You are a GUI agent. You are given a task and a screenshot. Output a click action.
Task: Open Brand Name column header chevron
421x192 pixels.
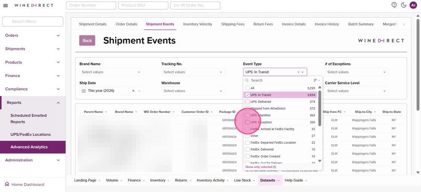(x=136, y=112)
